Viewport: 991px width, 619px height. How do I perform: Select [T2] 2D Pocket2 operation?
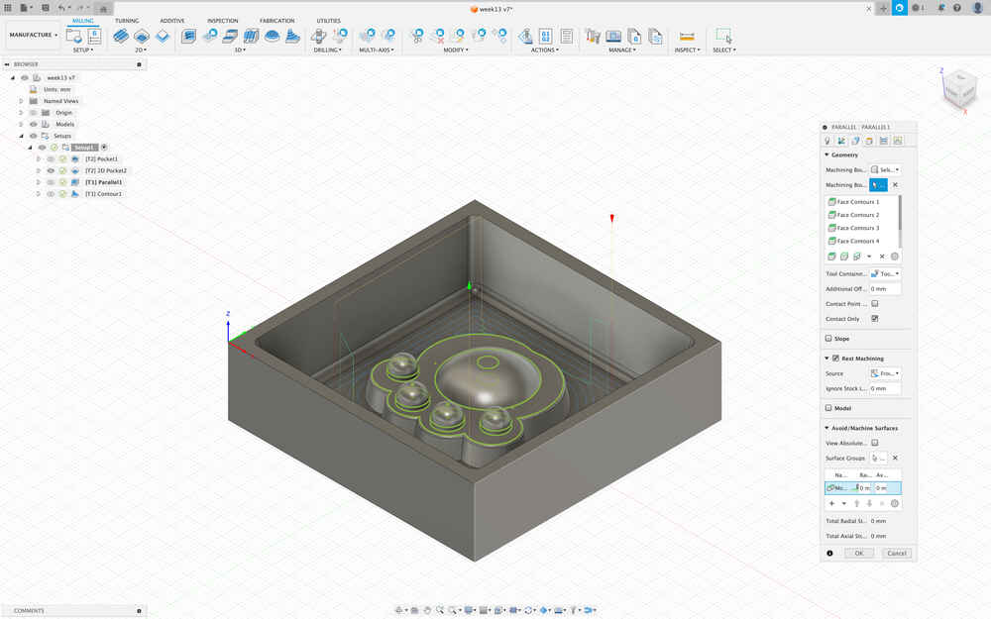click(x=106, y=170)
